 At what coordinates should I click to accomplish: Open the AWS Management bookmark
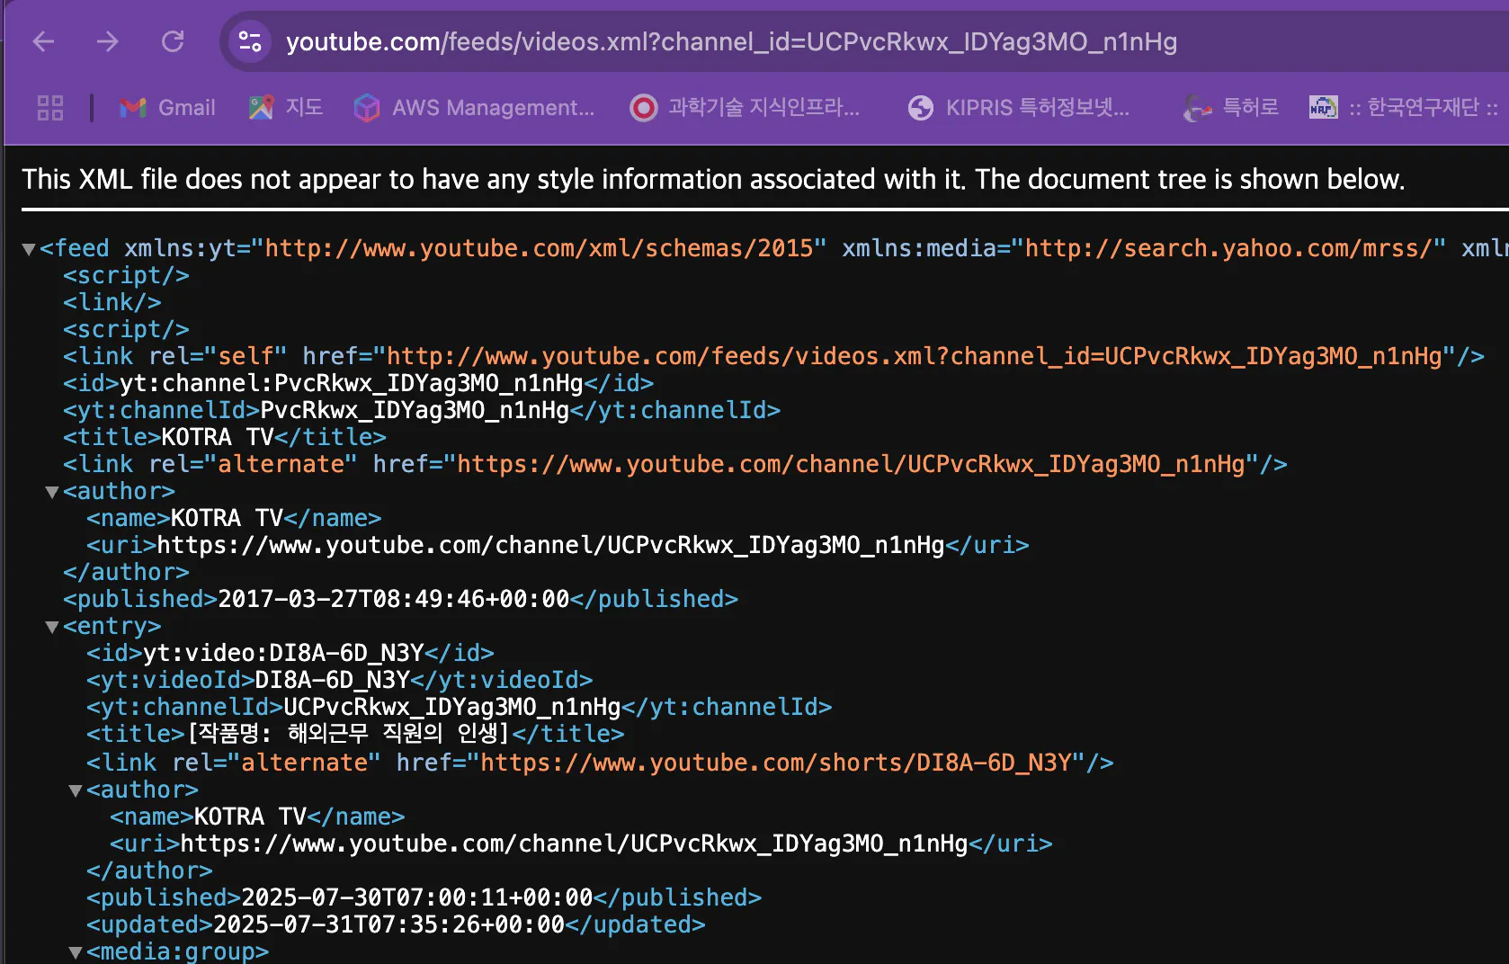(474, 108)
